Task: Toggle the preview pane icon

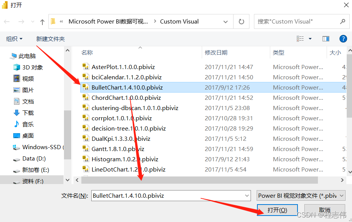Action: click(326, 38)
